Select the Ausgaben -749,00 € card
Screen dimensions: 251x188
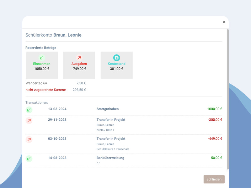(x=79, y=65)
